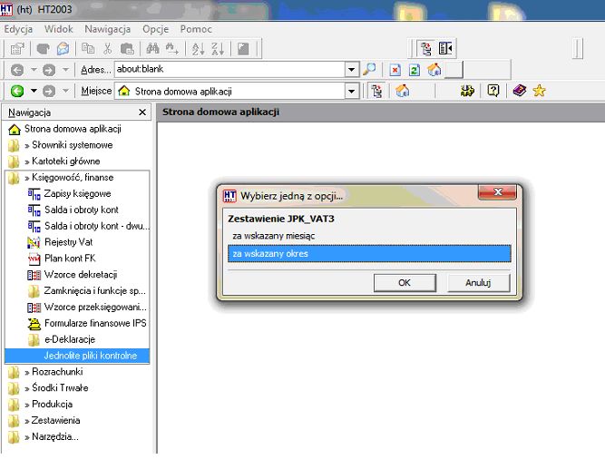This screenshot has width=605, height=469.
Task: Open the Miejsce location dropdown arrow
Action: pos(351,92)
